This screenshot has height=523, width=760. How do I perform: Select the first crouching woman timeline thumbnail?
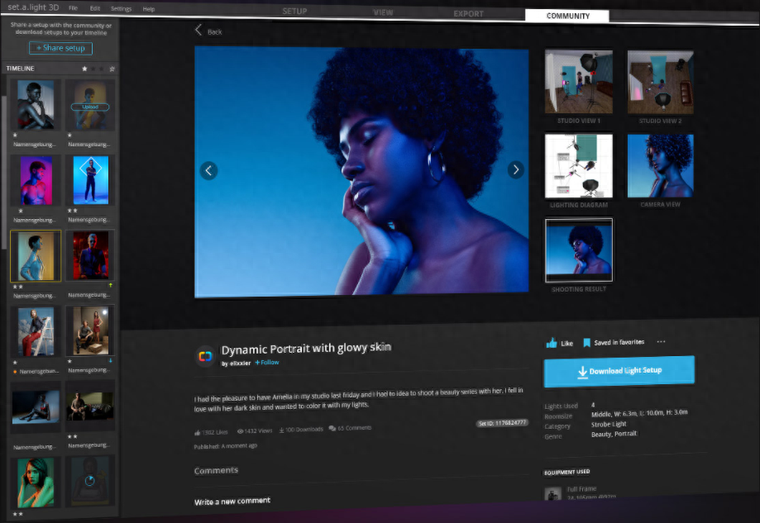tap(36, 105)
